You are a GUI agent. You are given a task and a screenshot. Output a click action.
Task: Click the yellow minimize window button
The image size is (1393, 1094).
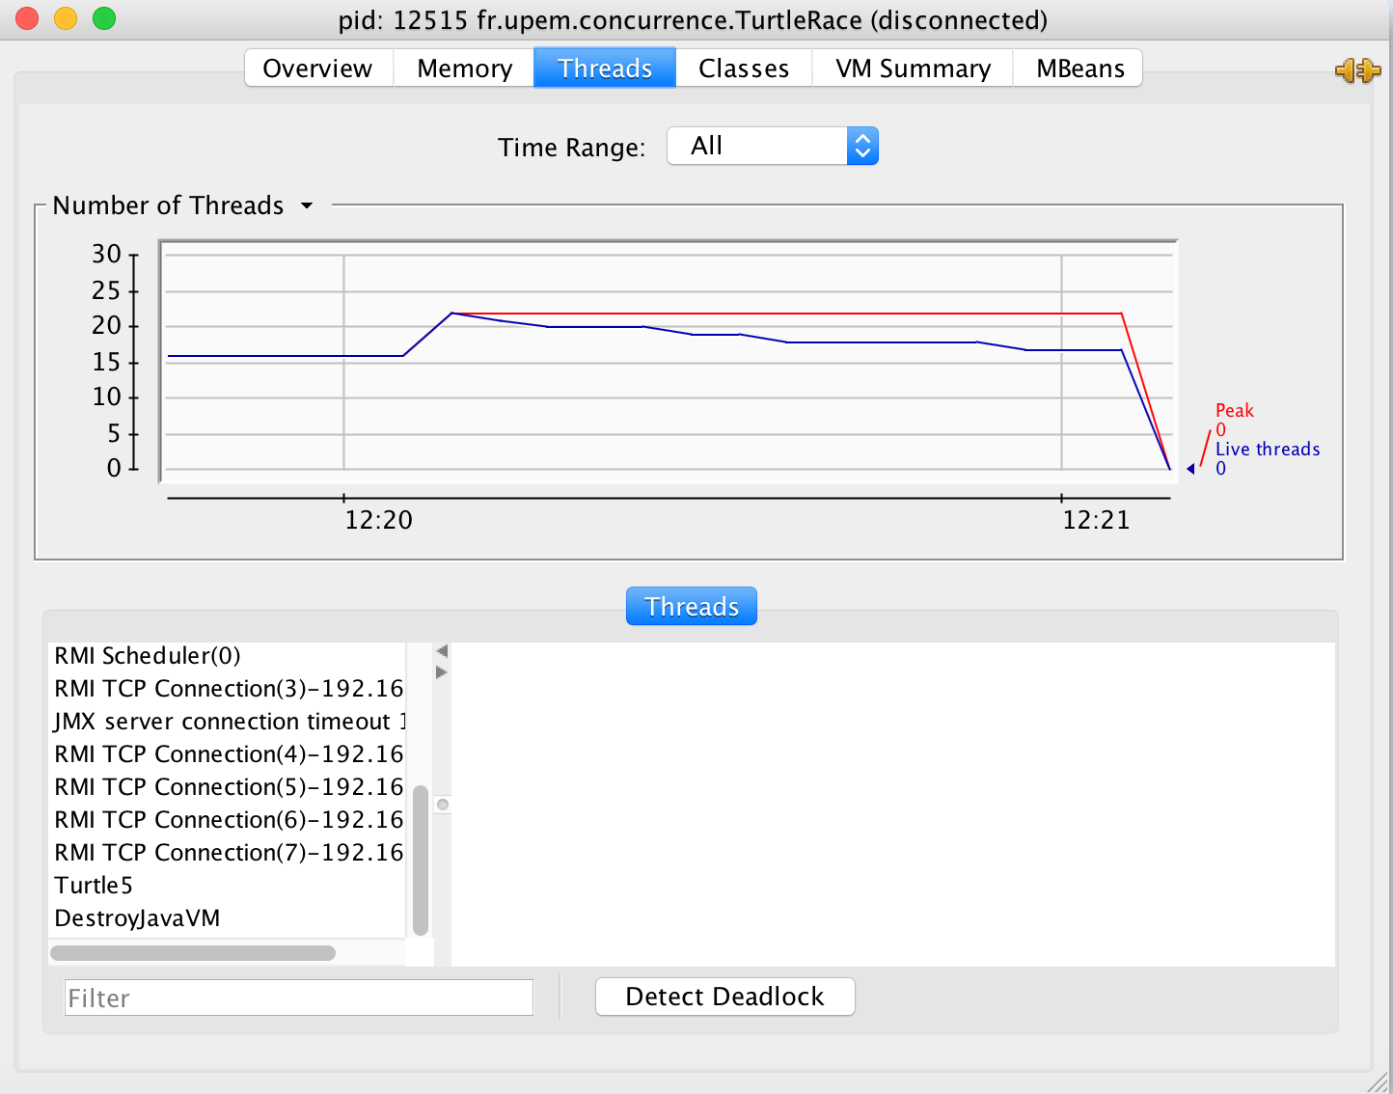pyautogui.click(x=66, y=18)
